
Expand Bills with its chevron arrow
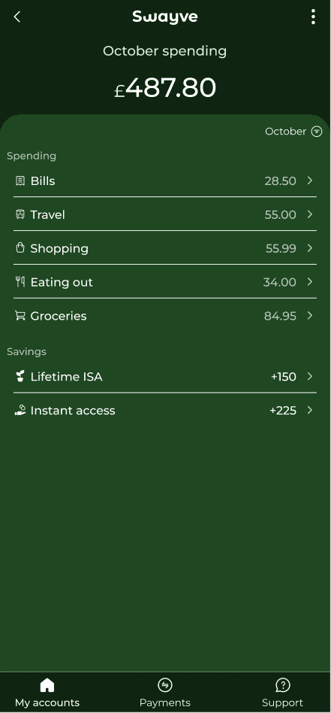point(310,181)
